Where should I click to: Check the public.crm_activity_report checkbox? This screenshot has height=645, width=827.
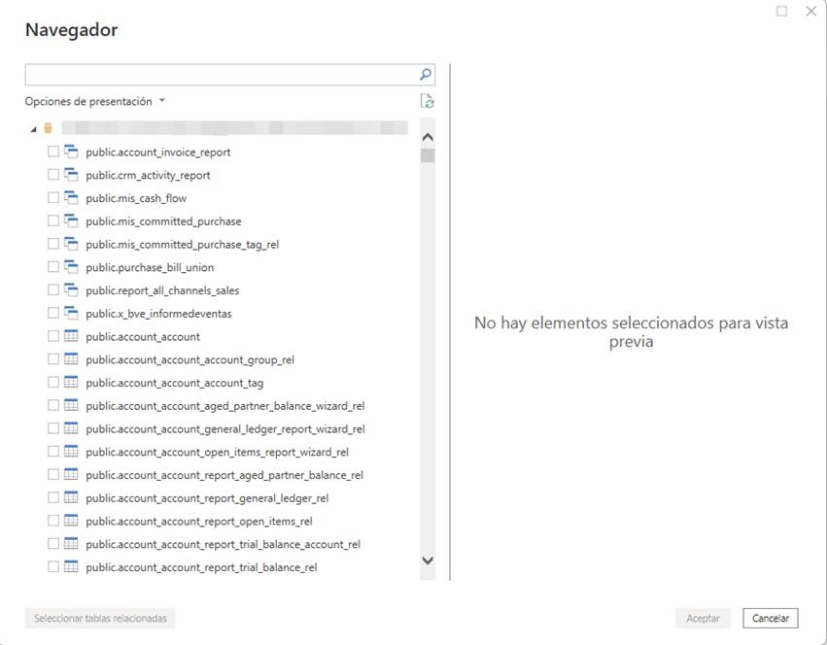point(53,175)
